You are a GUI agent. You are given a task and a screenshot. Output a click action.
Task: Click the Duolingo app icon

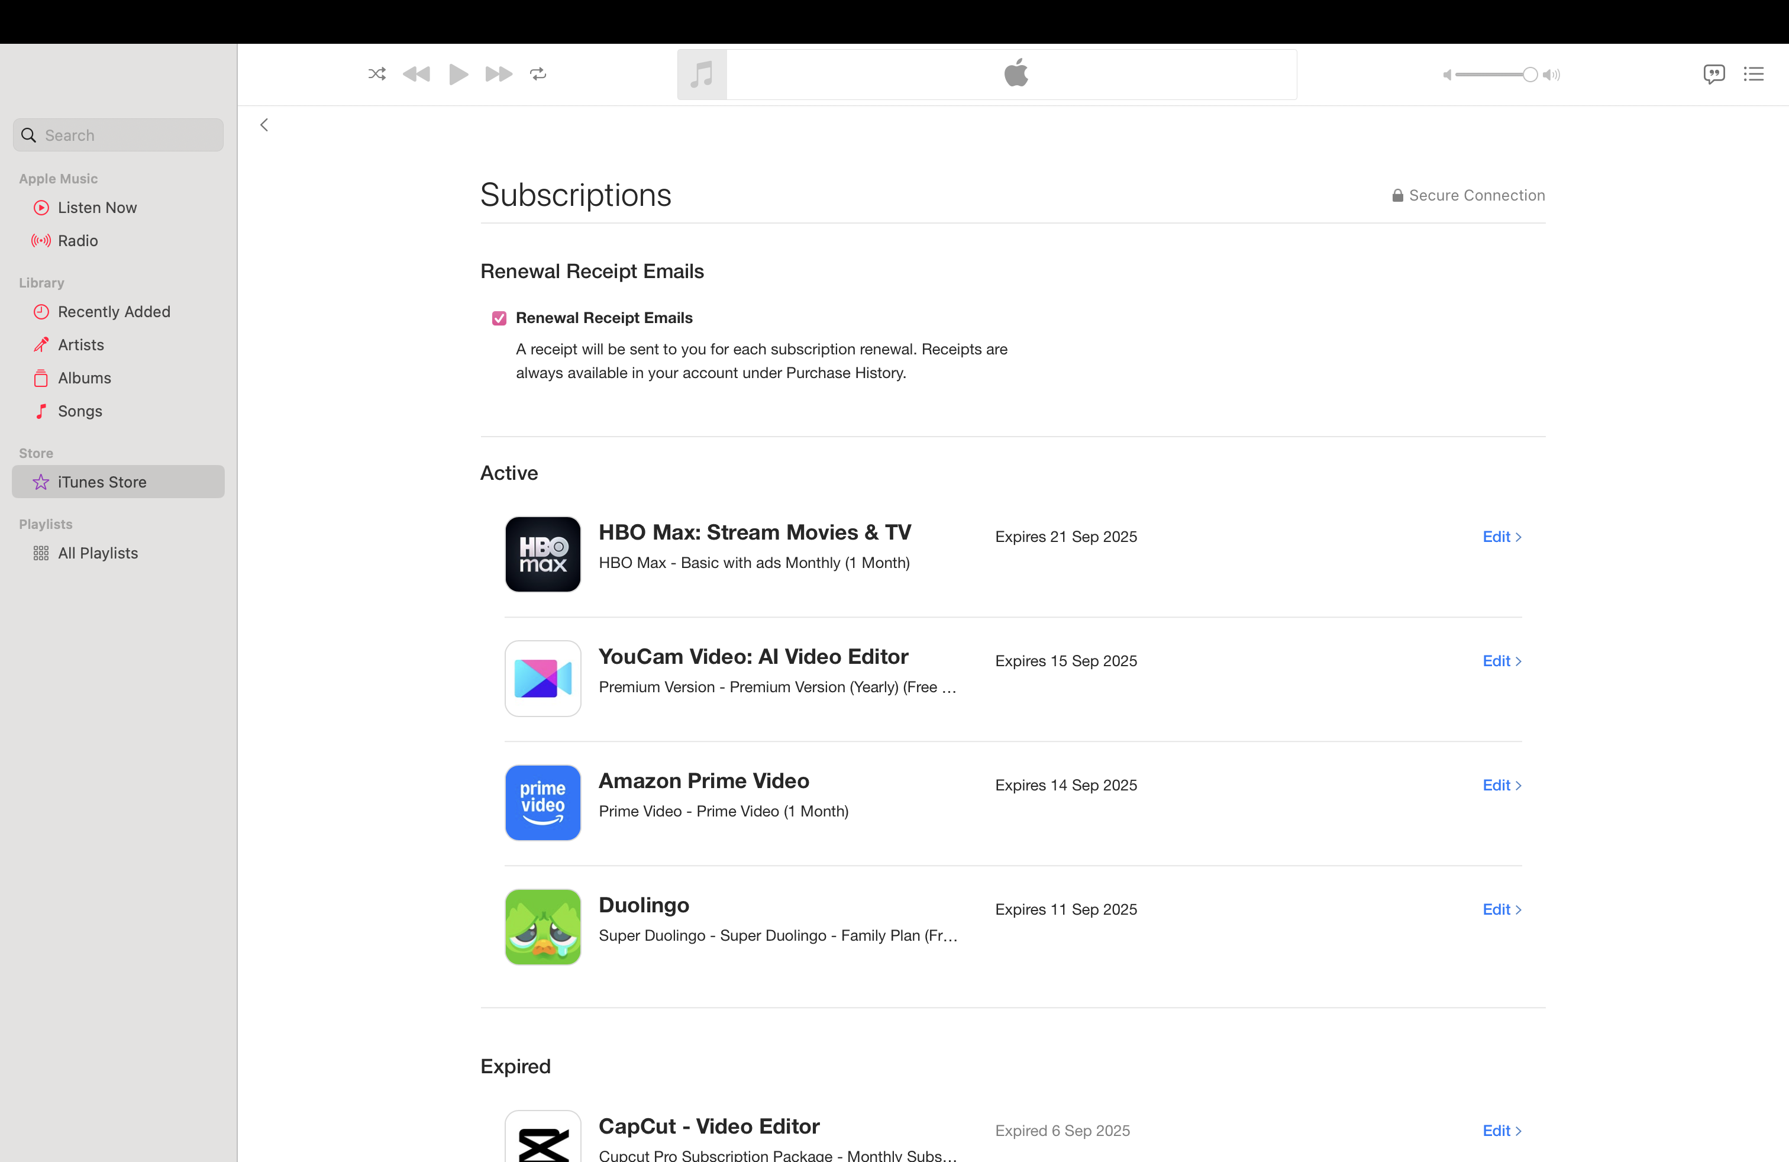[x=542, y=927]
